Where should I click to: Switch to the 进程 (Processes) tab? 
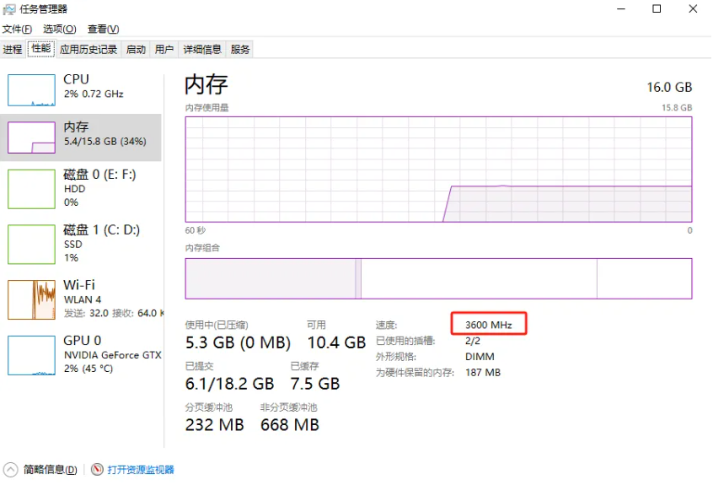(13, 48)
